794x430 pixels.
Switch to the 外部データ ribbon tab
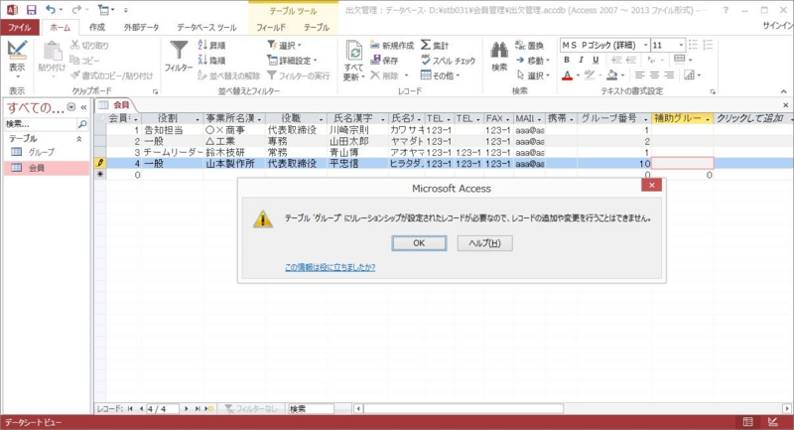click(141, 28)
